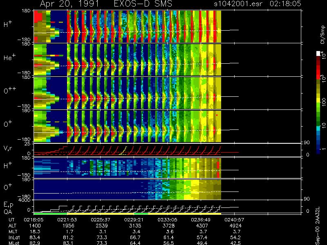
Task: Click the InLat value "83.4"
Action: tap(35, 238)
